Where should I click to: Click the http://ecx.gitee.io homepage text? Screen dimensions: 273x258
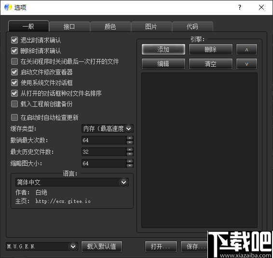[63, 201]
